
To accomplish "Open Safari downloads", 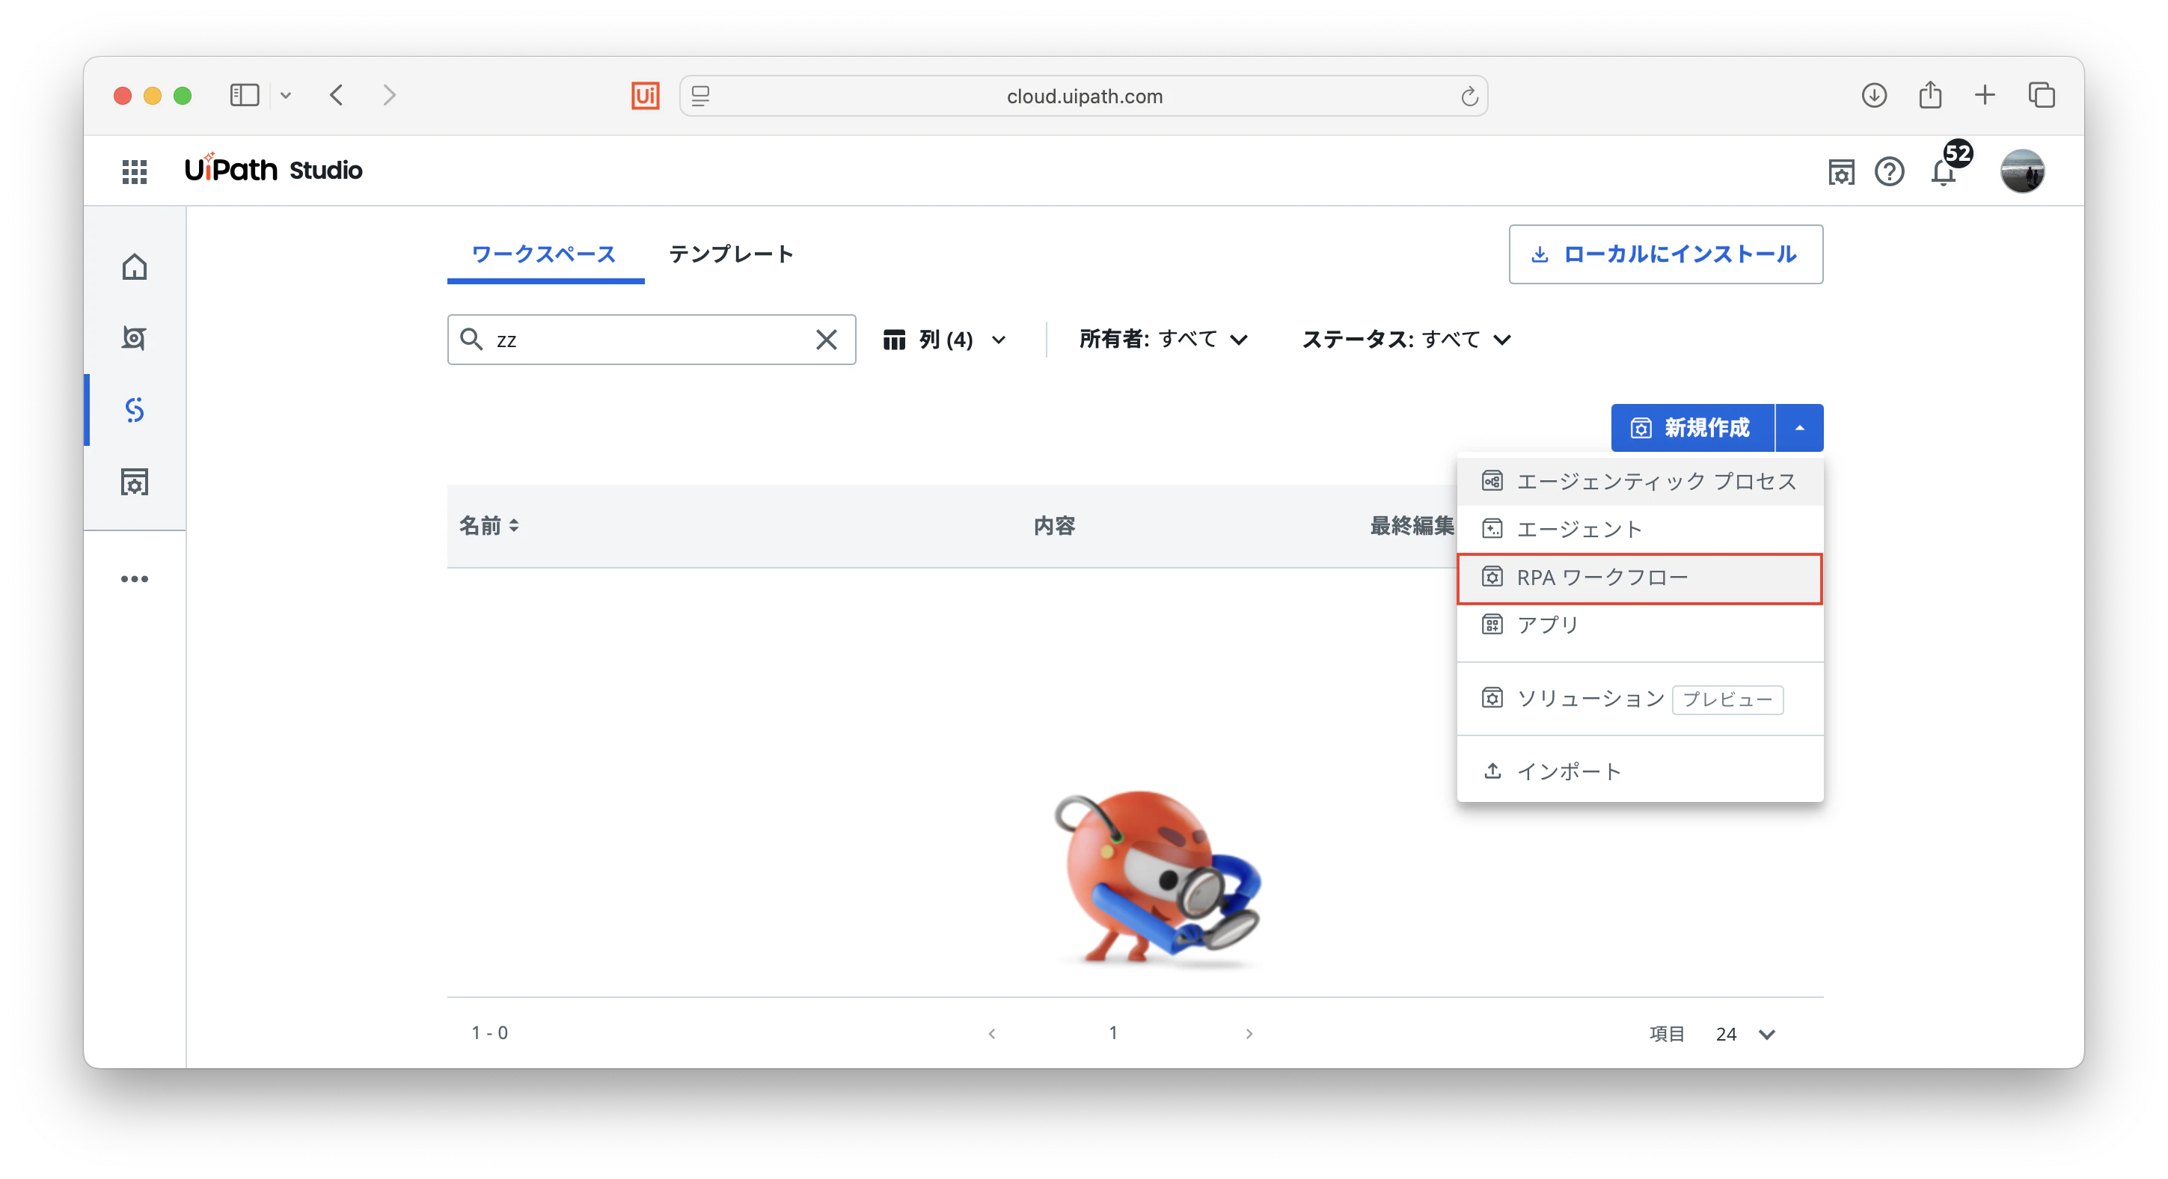I will [1873, 95].
